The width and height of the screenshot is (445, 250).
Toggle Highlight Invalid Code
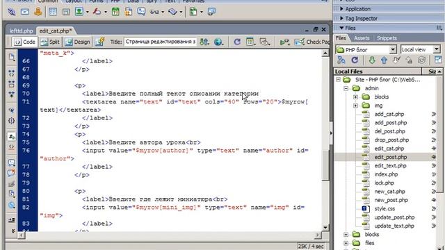coord(11,147)
